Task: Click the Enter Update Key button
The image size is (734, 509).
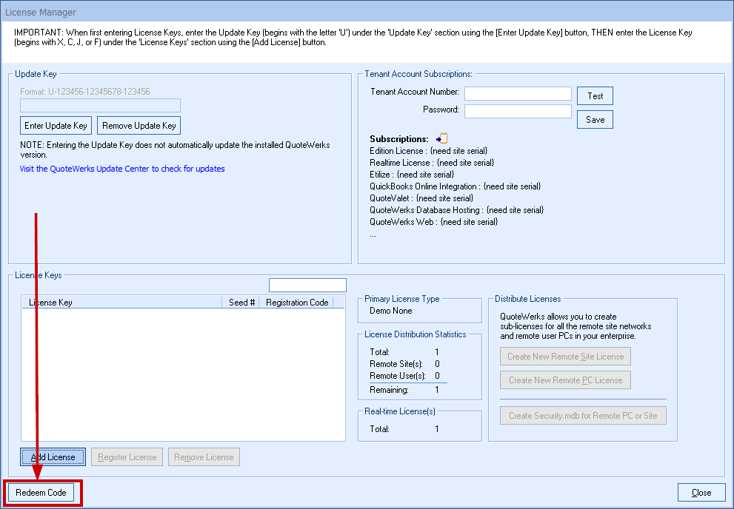Action: click(x=56, y=126)
